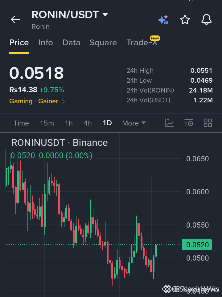This screenshot has width=222, height=297.
Task: Tap the 0.0518 current price
Action: (x=36, y=73)
